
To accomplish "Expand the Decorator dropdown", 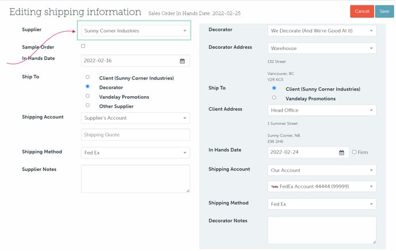I will coord(322,31).
